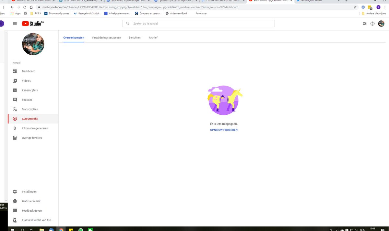Open Dashboard in the sidebar
The image size is (389, 231).
click(x=33, y=71)
